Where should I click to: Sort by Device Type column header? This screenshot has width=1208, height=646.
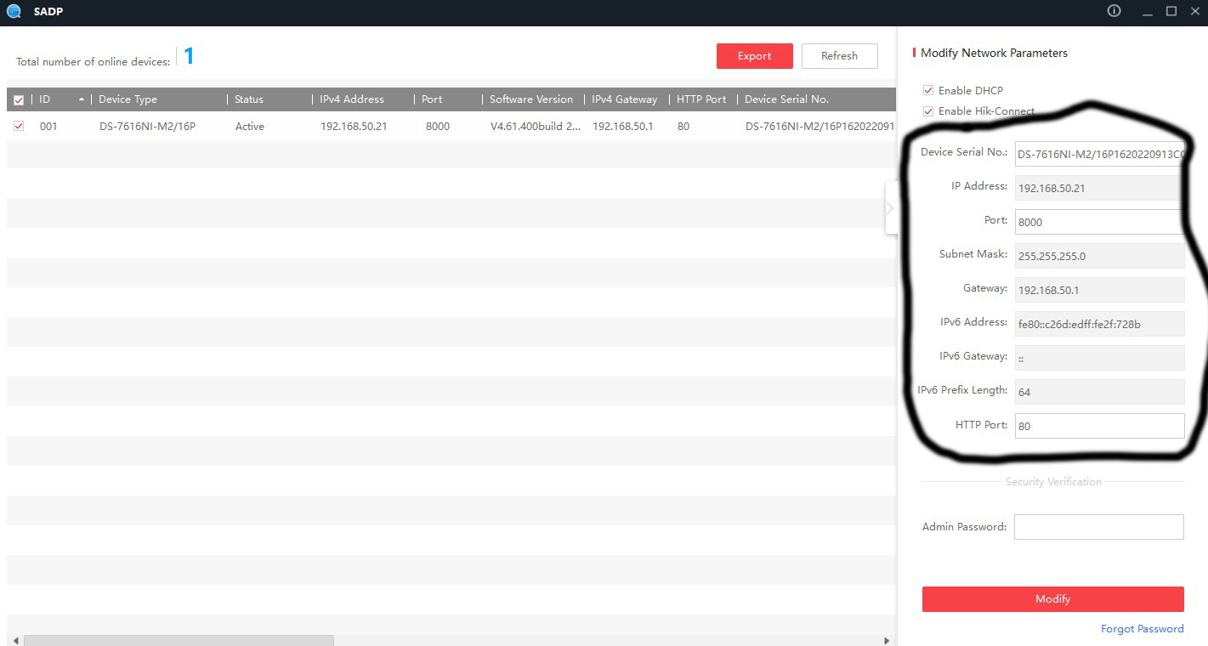click(x=128, y=99)
